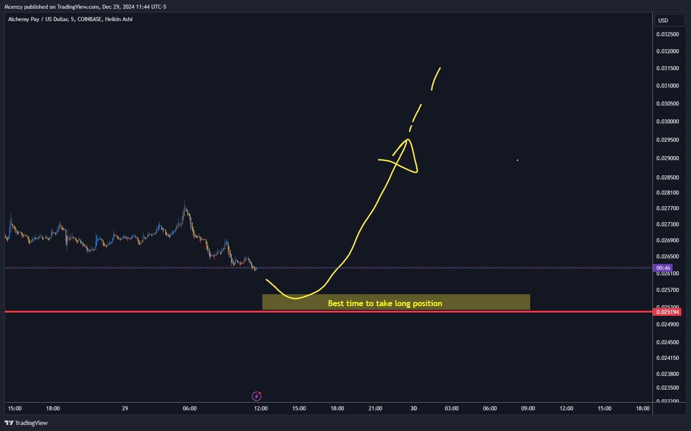Click the 03:00 time axis label

click(452, 409)
